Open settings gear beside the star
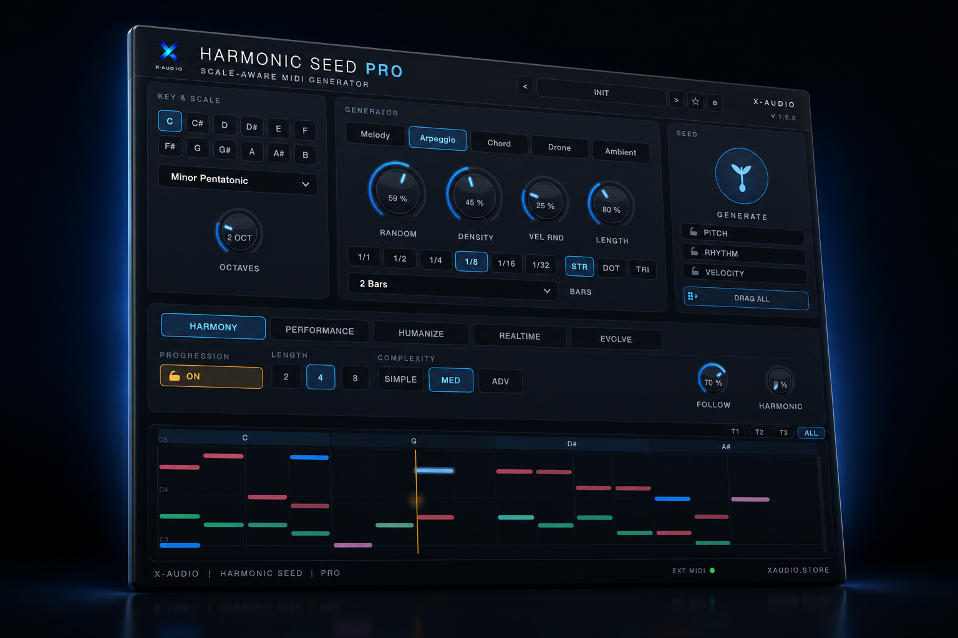 coord(715,103)
